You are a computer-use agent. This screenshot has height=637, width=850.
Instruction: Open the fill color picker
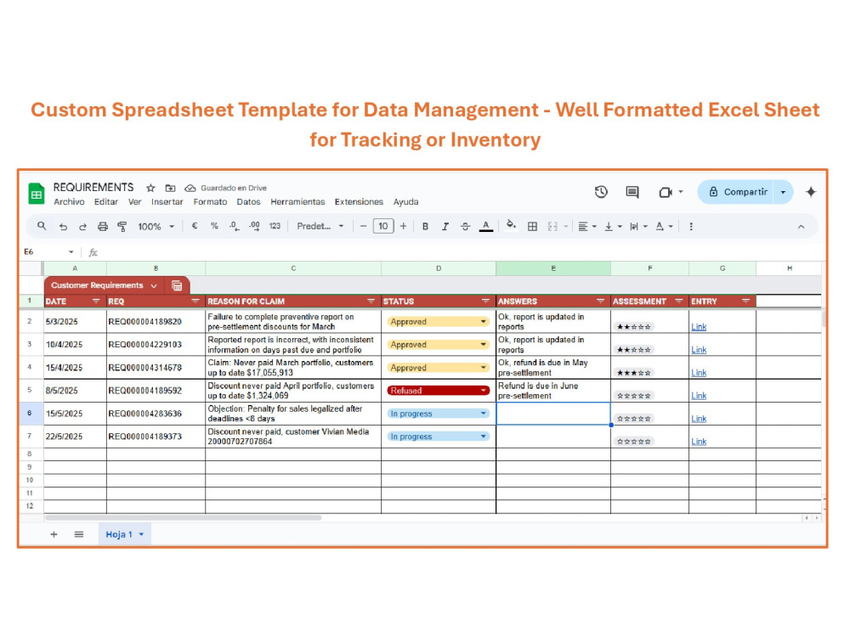(x=511, y=225)
